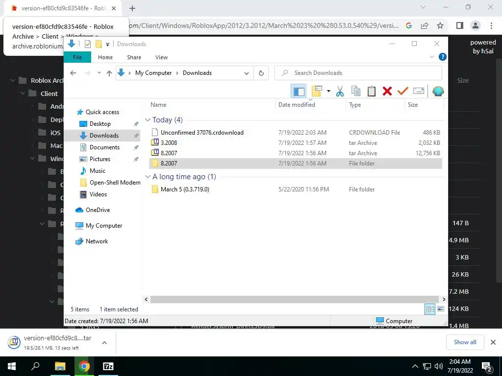Select the 8.2007 tar archive file
Viewport: 502px width, 376px height.
coord(296,153)
